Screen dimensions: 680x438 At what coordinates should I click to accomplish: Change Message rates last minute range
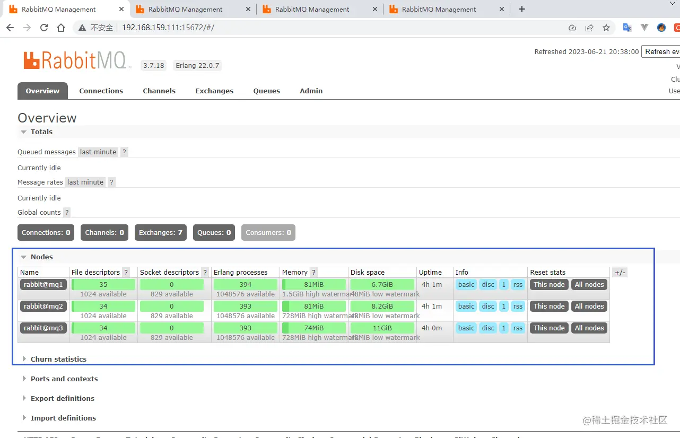pos(85,182)
